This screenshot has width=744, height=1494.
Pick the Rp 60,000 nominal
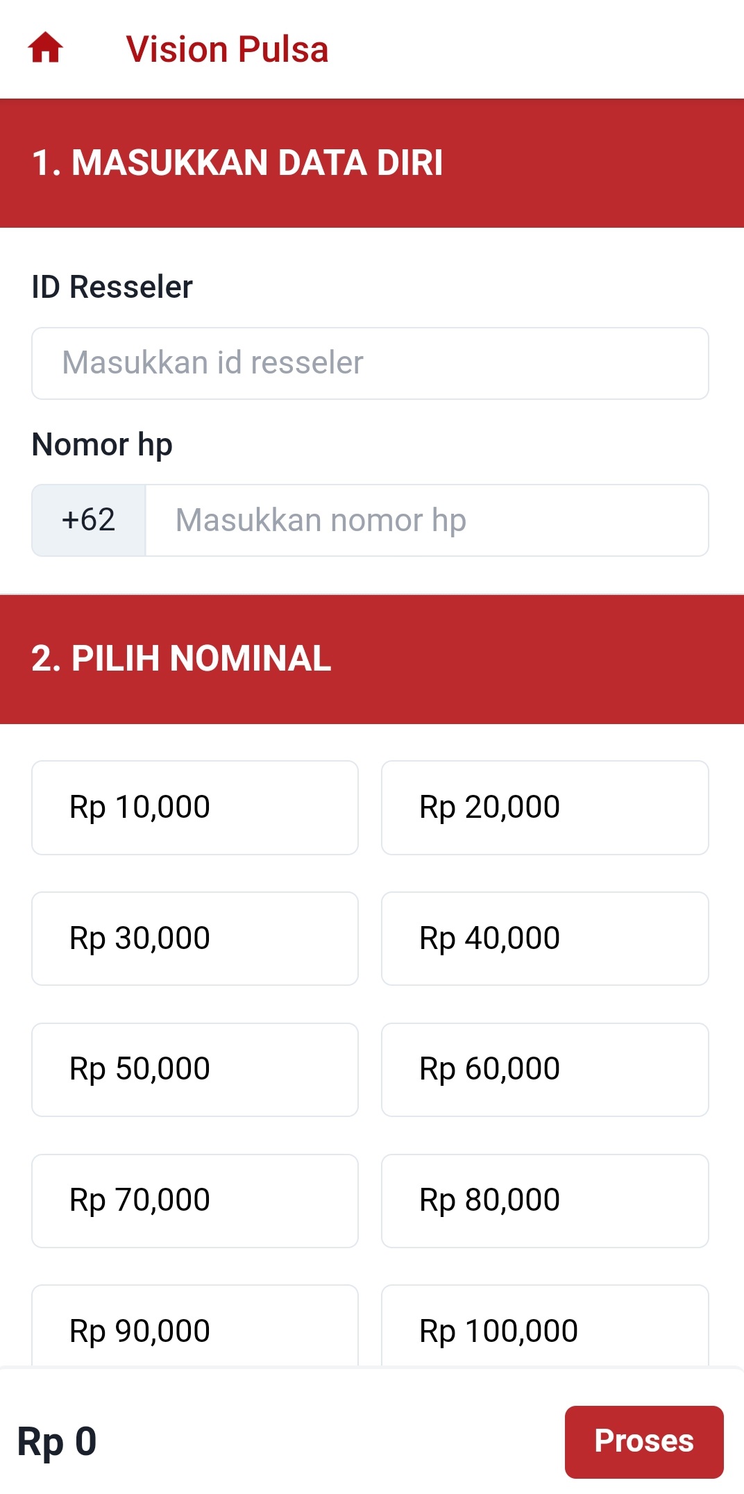tap(544, 1069)
